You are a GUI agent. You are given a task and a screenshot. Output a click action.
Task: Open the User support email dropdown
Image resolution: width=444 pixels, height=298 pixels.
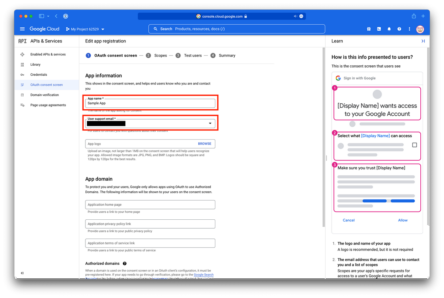(x=150, y=123)
